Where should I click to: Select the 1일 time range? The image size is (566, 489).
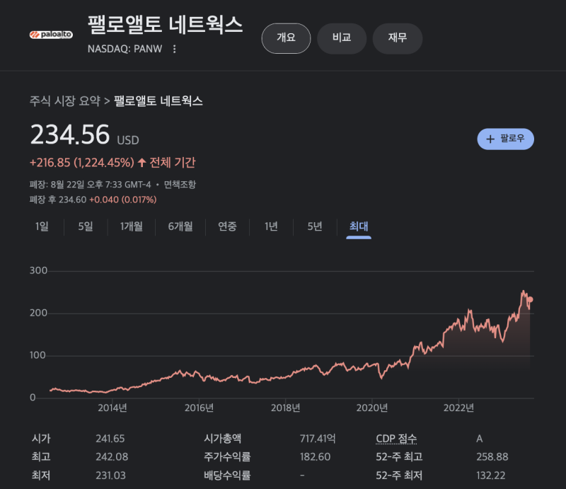42,226
